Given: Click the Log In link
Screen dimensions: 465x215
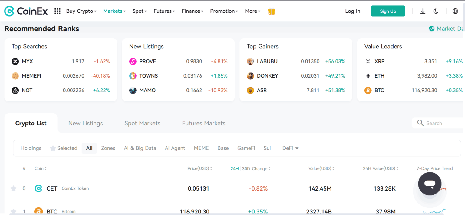Looking at the screenshot, I should (352, 11).
